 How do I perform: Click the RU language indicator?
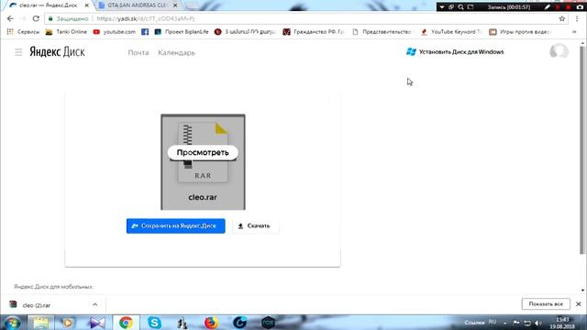(x=493, y=322)
